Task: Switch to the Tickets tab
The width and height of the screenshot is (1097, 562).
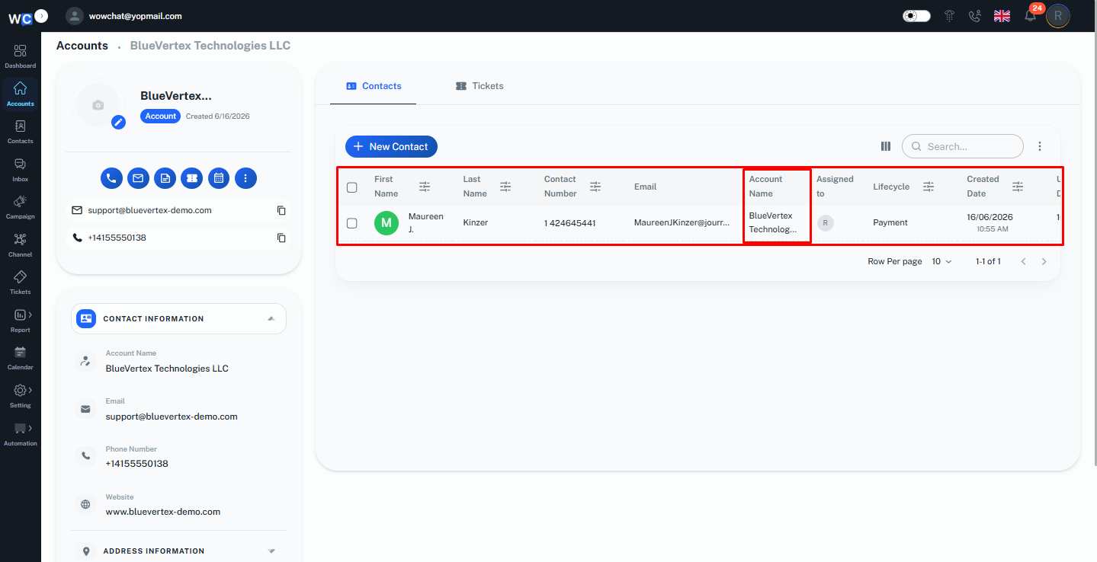Action: point(480,86)
